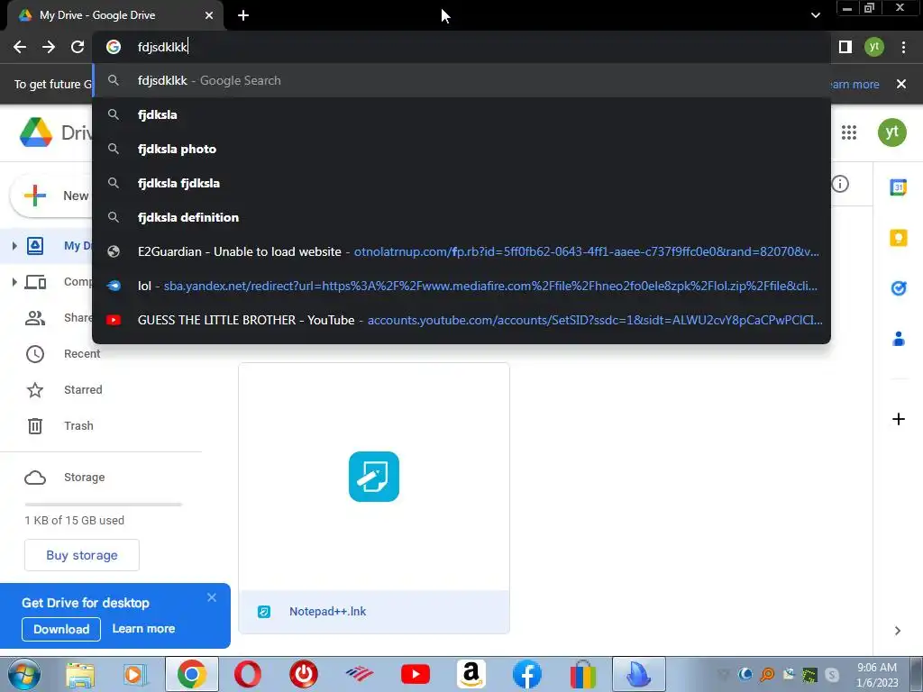
Task: Click the red power button taskbar icon
Action: (304, 674)
